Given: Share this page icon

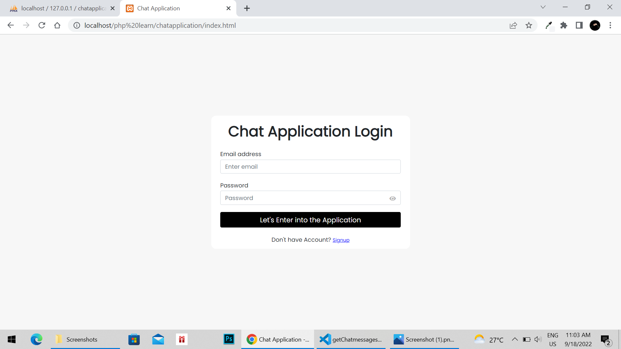Looking at the screenshot, I should pyautogui.click(x=513, y=25).
